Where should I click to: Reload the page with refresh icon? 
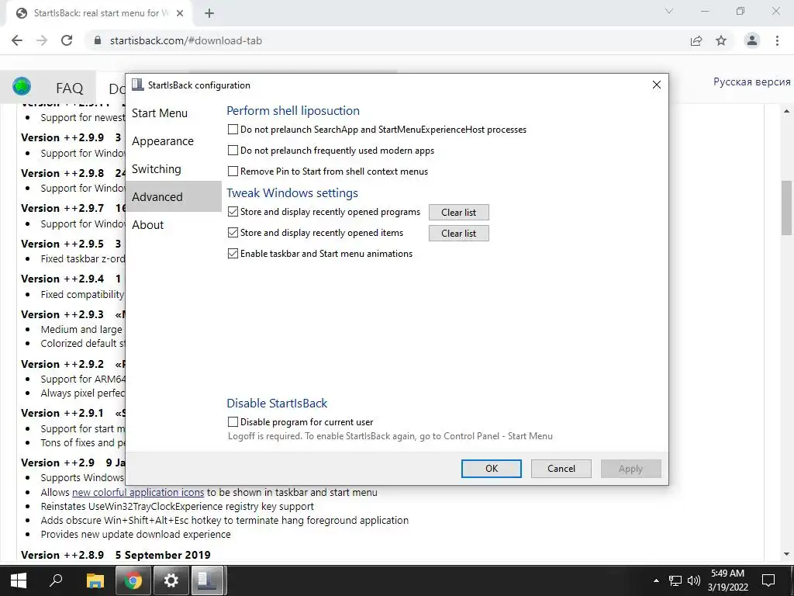(67, 40)
